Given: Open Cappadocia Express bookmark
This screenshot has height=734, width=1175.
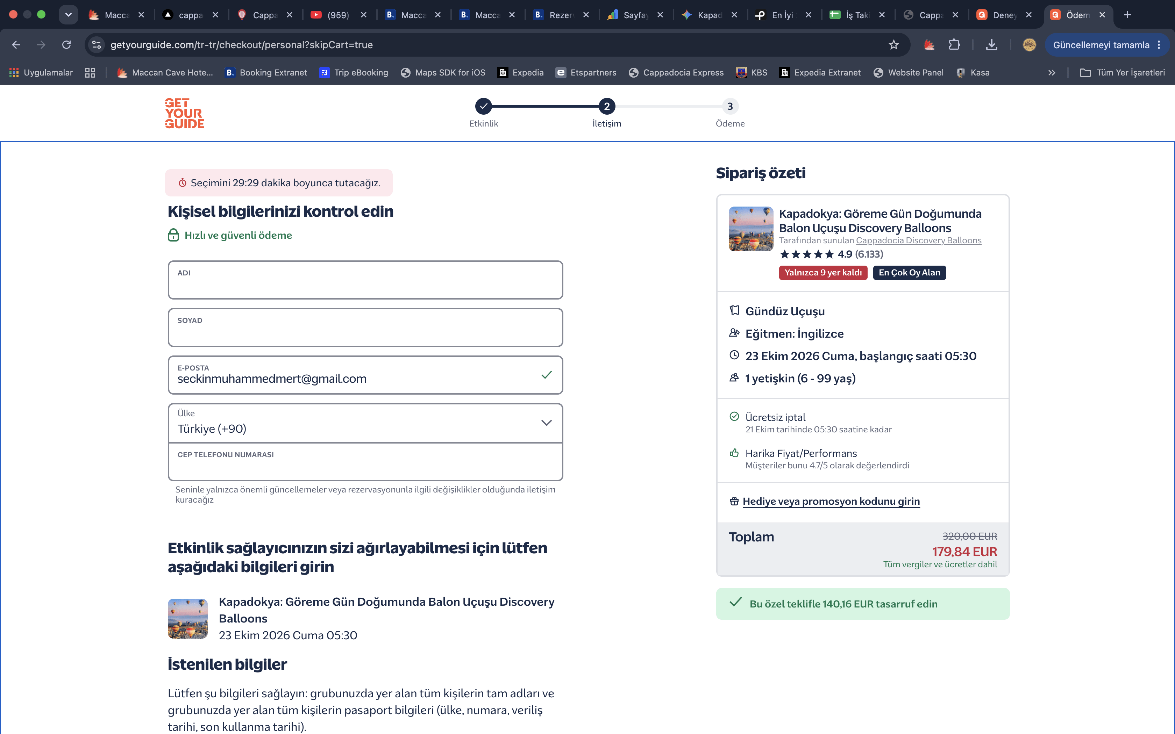Looking at the screenshot, I should pos(676,73).
